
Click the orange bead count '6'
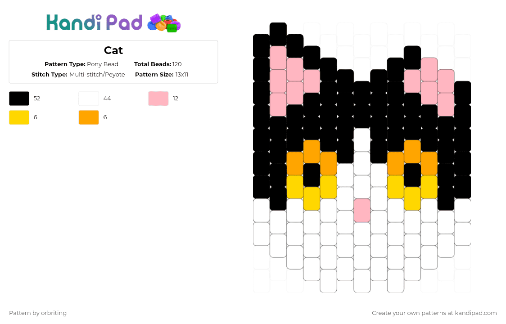pyautogui.click(x=105, y=117)
